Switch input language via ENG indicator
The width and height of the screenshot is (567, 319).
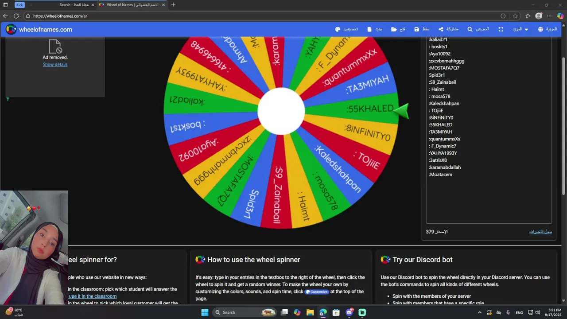point(519,312)
